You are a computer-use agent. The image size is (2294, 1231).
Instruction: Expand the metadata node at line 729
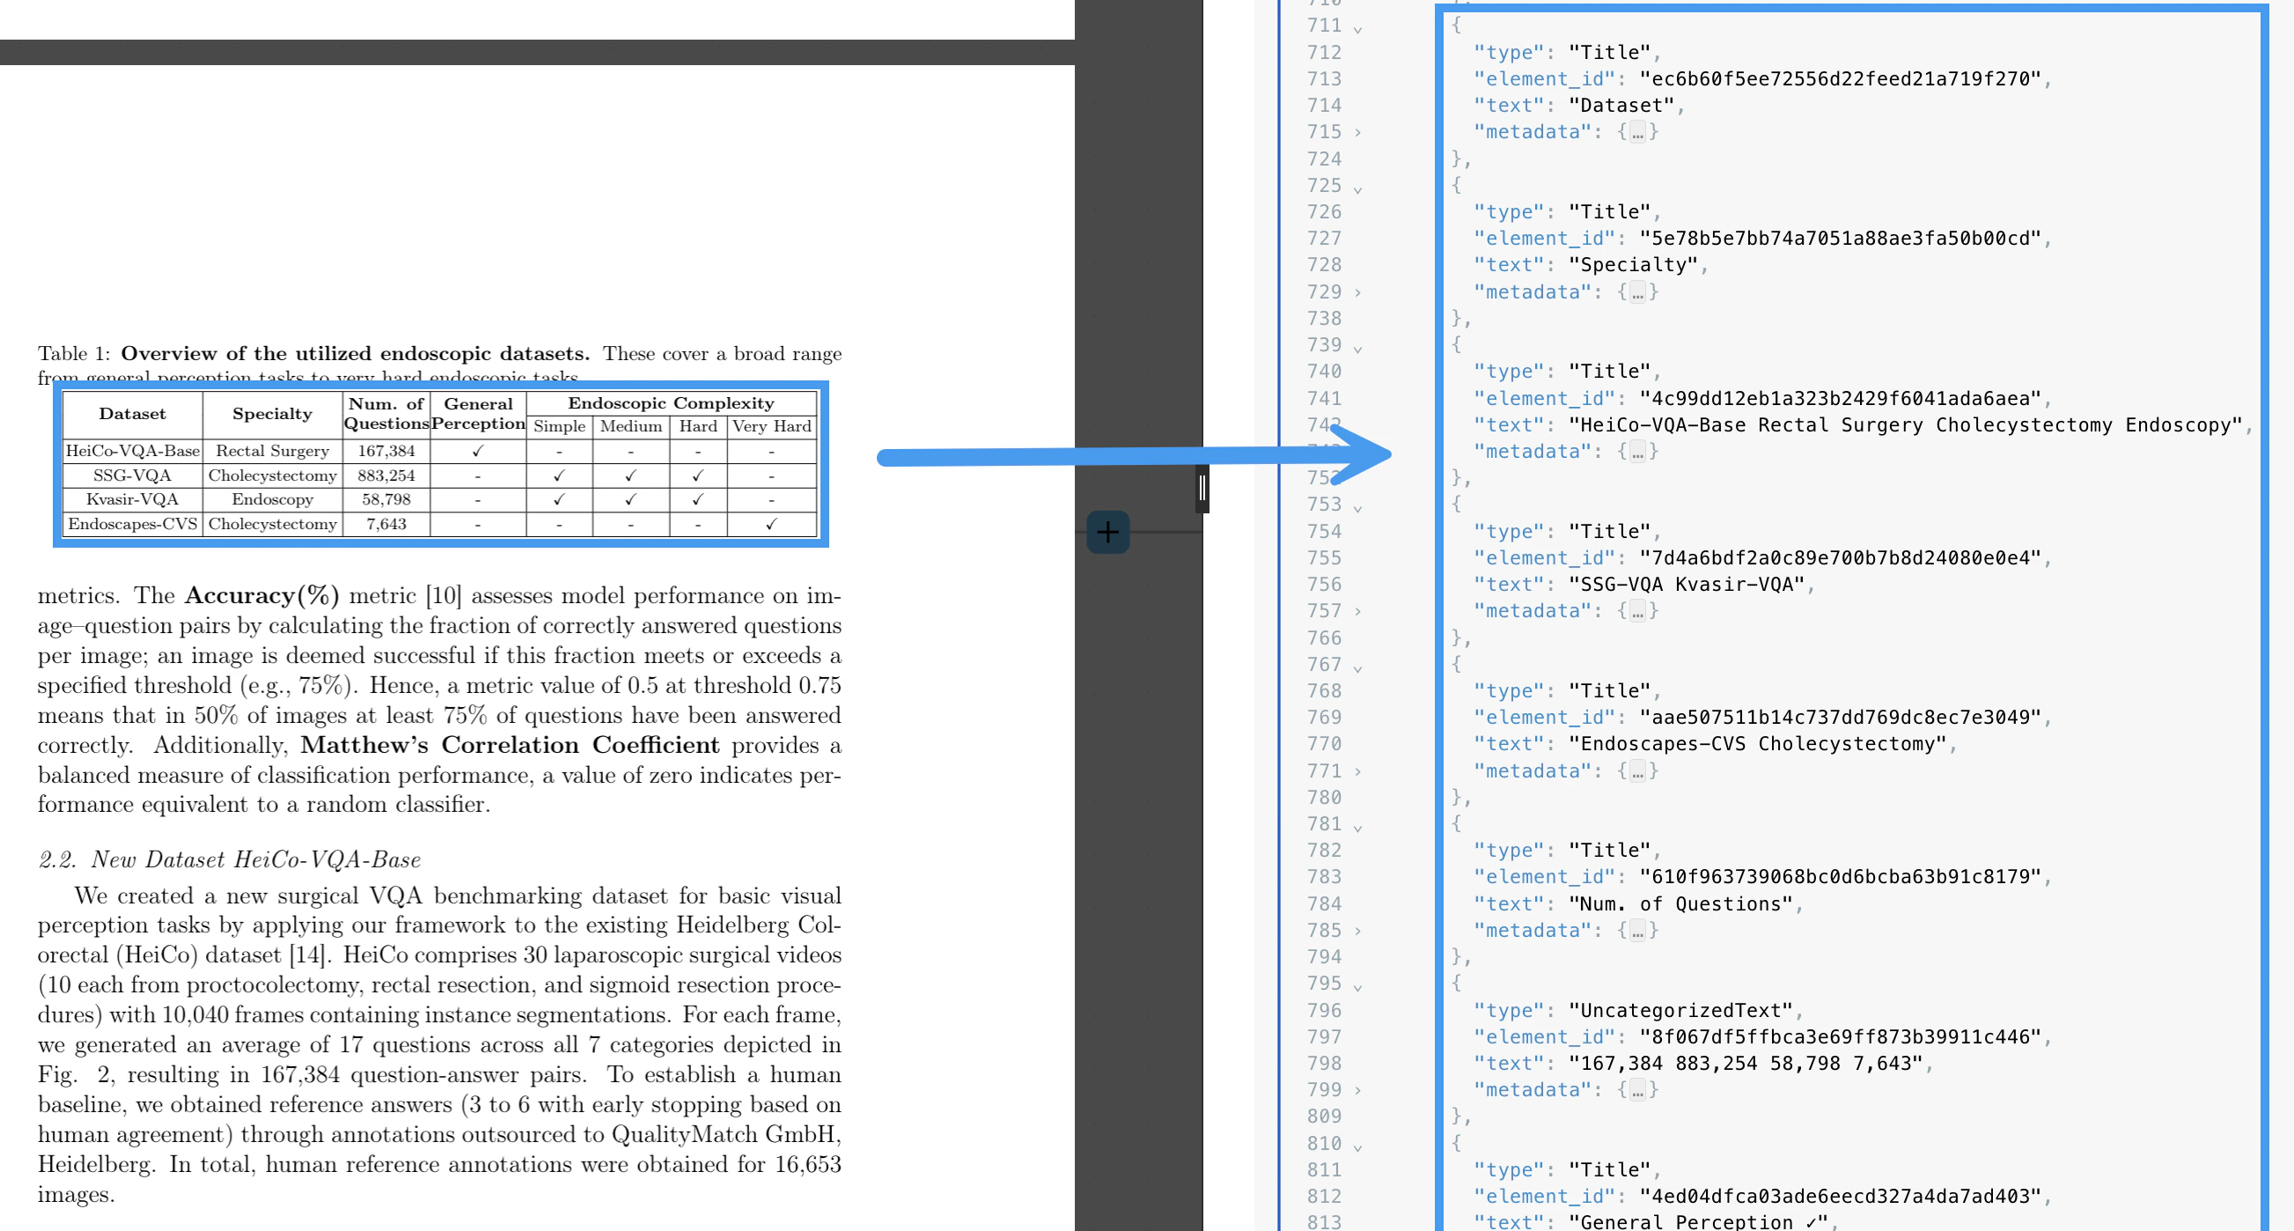[1357, 293]
